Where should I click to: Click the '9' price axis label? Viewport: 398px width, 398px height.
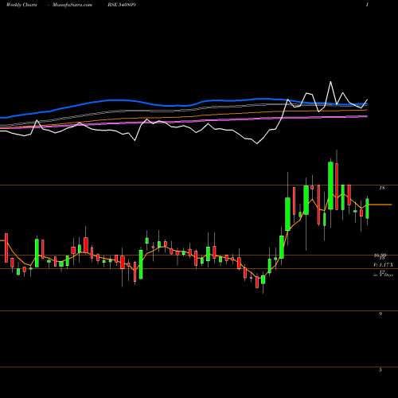tap(380, 314)
